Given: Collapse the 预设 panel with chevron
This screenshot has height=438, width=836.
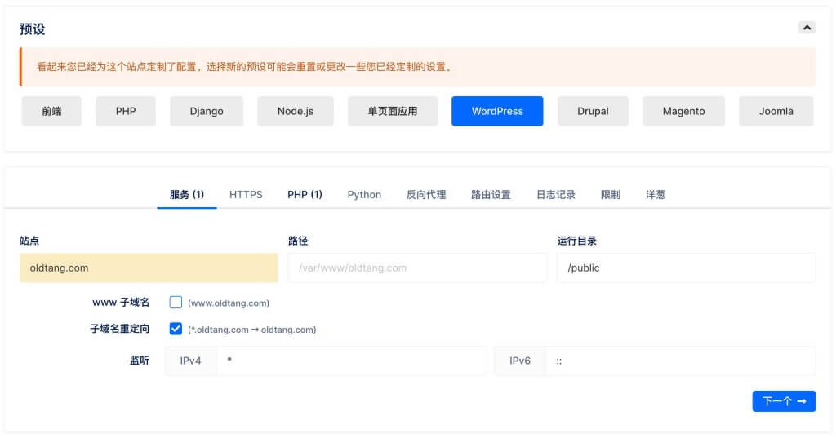Looking at the screenshot, I should [x=807, y=28].
